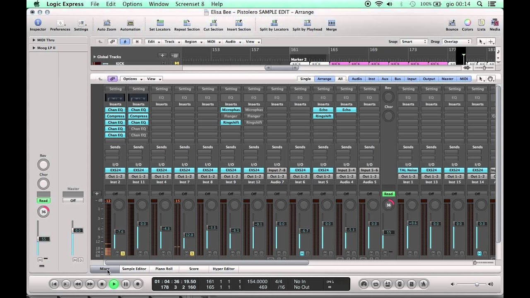Image resolution: width=530 pixels, height=298 pixels.
Task: Expand the MIDI Thru section
Action: click(x=34, y=40)
